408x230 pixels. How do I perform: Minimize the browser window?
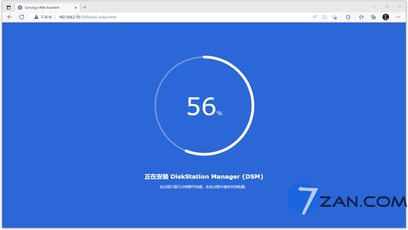pyautogui.click(x=375, y=7)
